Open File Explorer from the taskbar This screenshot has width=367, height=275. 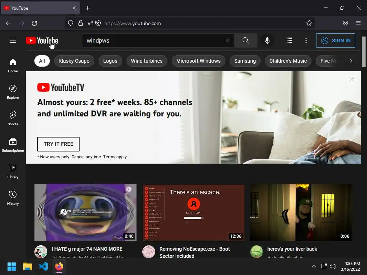pyautogui.click(x=27, y=266)
